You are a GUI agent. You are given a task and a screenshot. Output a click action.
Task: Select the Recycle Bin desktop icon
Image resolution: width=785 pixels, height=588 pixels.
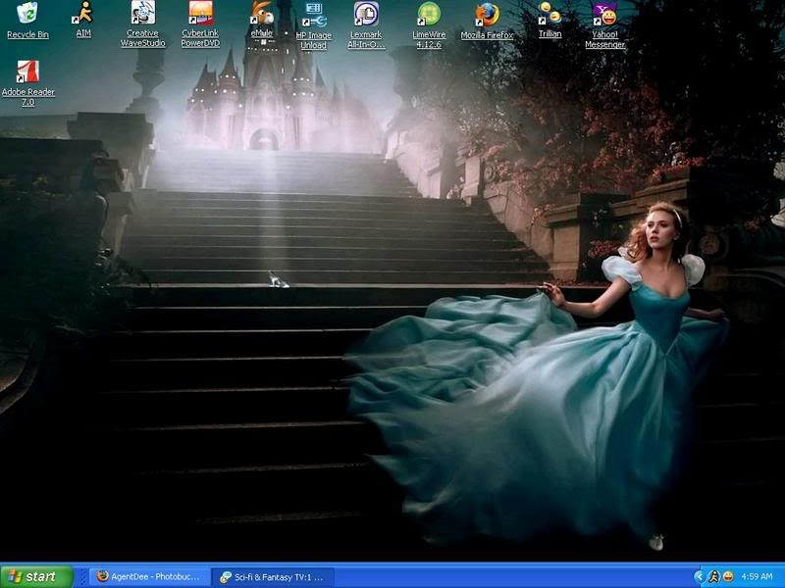pos(27,14)
